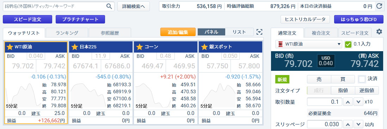Click the 詳細検索へ button
Viewport: 387px width, 129px height.
click(x=134, y=6)
